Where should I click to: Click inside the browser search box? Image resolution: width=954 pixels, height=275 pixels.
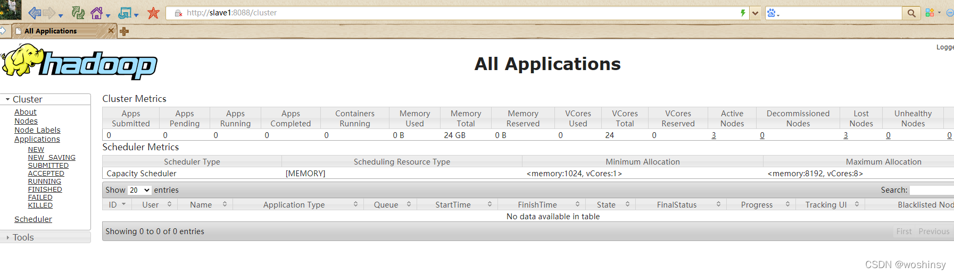(x=841, y=13)
